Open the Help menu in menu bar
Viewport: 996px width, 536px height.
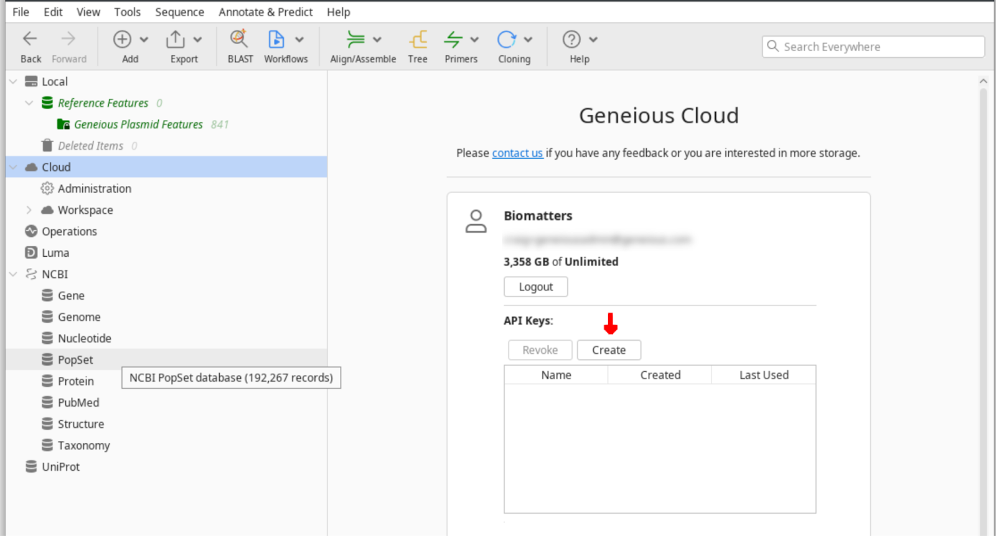(x=339, y=12)
